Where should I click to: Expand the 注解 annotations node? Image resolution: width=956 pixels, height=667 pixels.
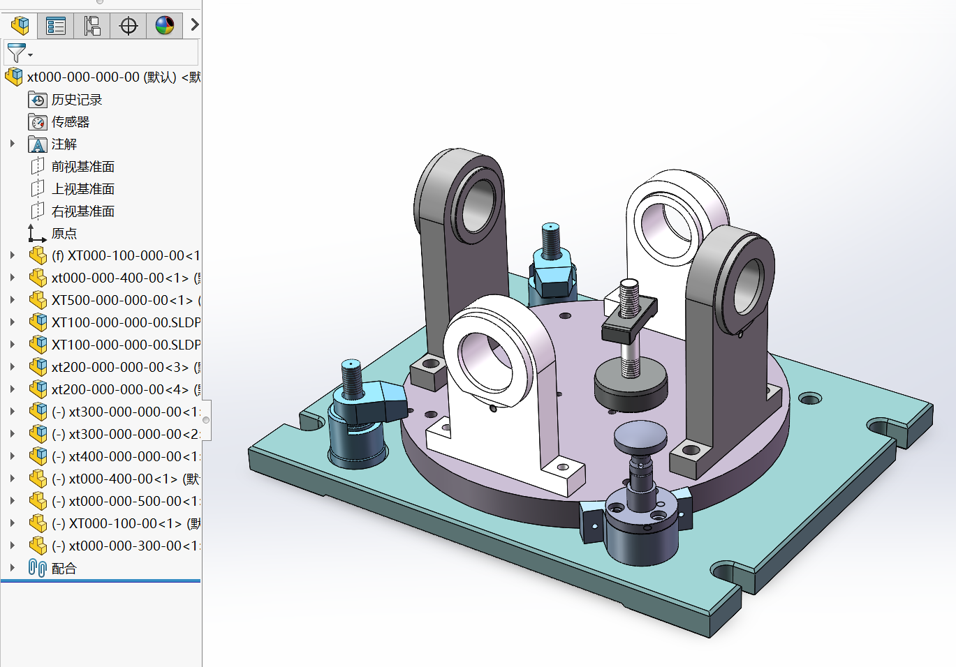pyautogui.click(x=13, y=144)
